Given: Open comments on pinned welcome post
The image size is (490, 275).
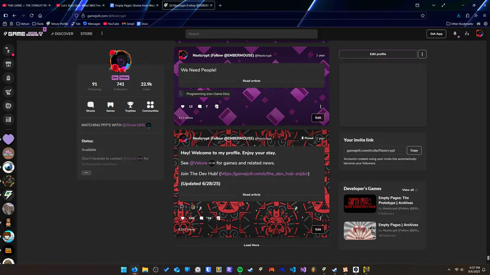Looking at the screenshot, I should (201, 218).
